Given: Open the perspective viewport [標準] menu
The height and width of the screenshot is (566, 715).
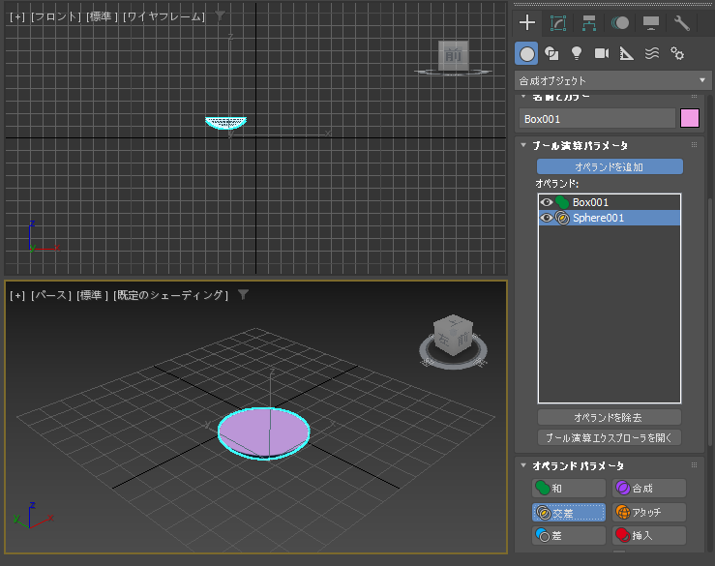Looking at the screenshot, I should tap(92, 295).
